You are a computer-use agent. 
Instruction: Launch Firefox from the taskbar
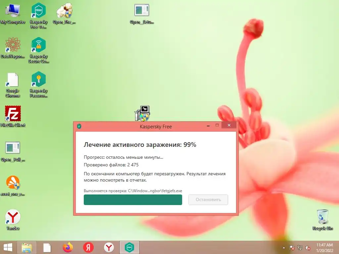tap(68, 247)
